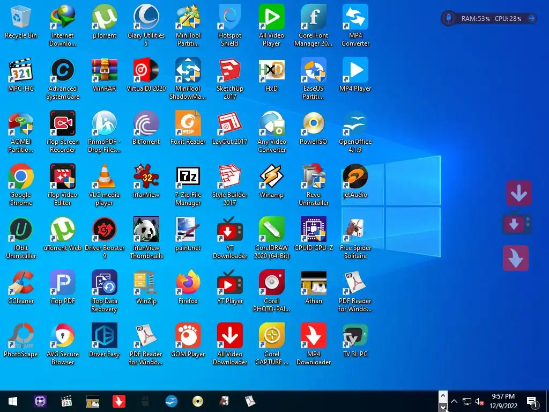This screenshot has height=412, width=549.
Task: Launch iTop Screen Recorder shortcut
Action: [x=63, y=132]
